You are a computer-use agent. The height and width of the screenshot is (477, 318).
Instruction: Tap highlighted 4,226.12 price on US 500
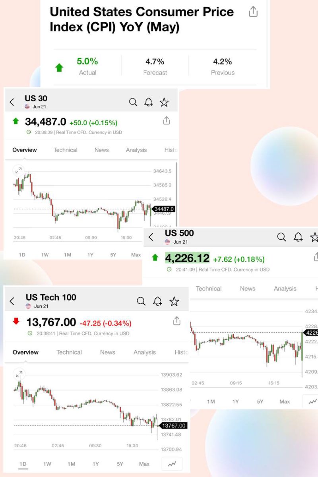click(x=187, y=258)
